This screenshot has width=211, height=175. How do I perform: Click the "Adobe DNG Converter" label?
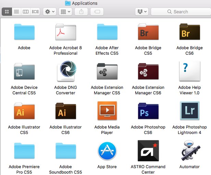(65, 90)
